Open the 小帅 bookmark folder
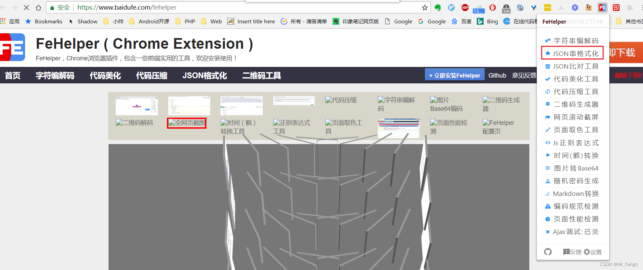 point(113,21)
